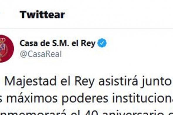
Task: Click the word Majestad in the tweet
Action: point(30,82)
